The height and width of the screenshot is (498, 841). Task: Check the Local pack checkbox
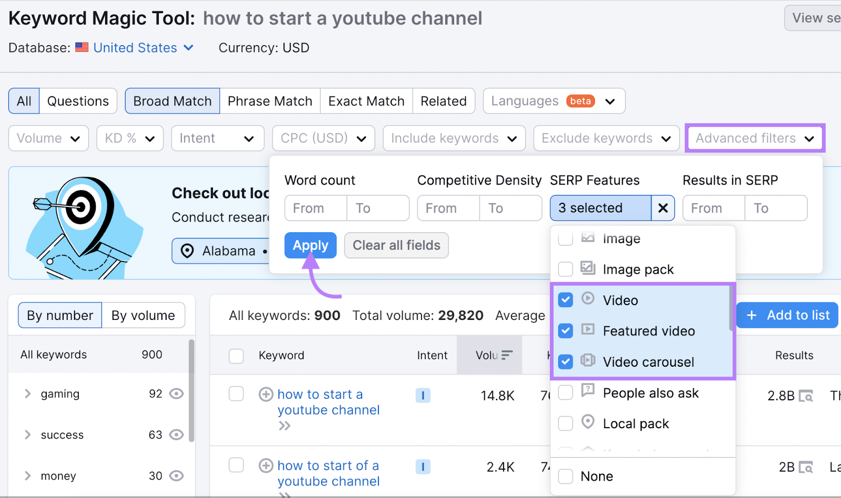[566, 423]
